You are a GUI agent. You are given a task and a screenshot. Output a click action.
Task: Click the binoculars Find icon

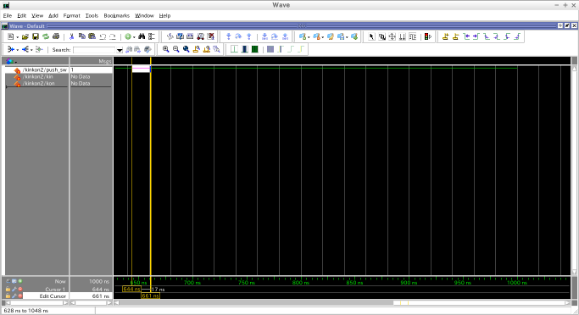click(x=142, y=36)
